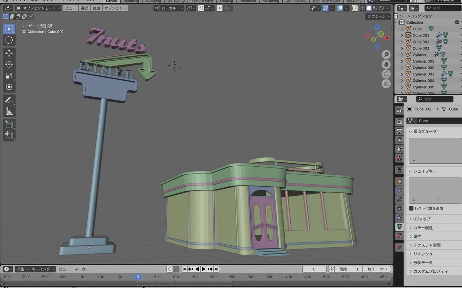
Task: Select the Select Box tool
Action: (9, 29)
